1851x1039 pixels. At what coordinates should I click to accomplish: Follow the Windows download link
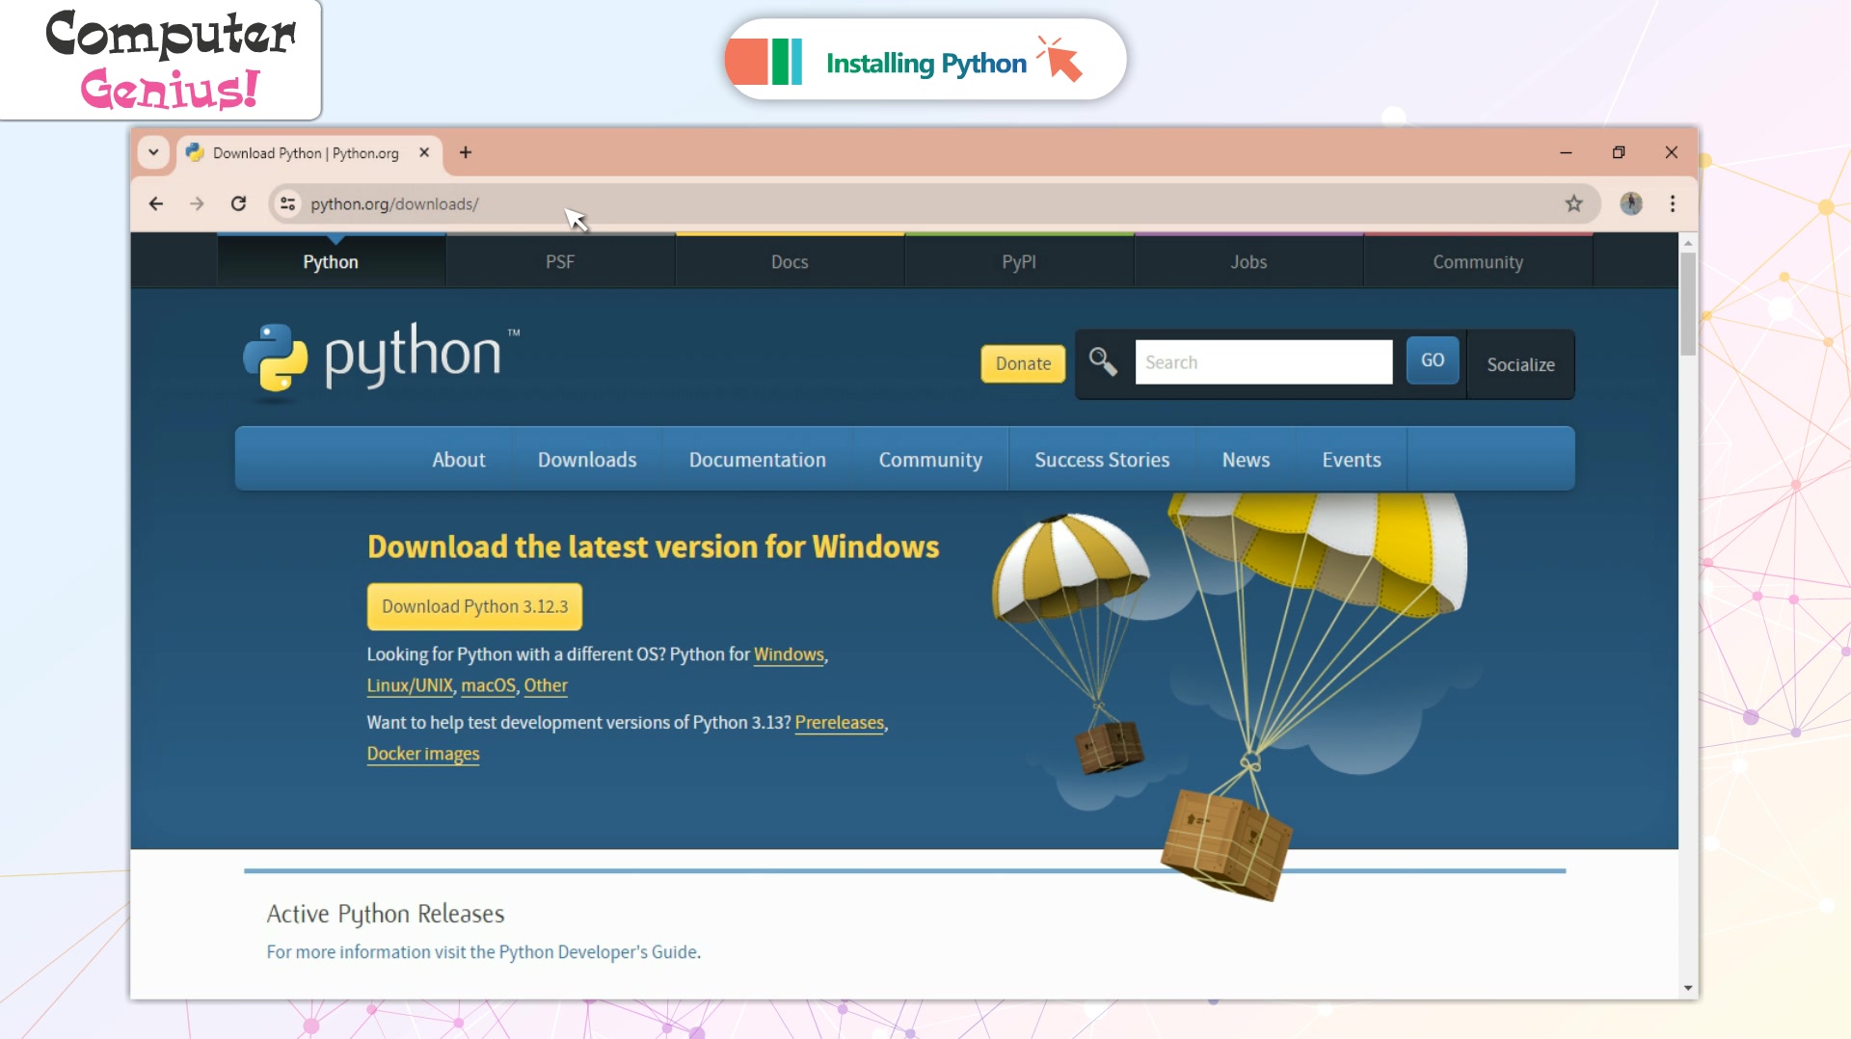[x=789, y=654]
